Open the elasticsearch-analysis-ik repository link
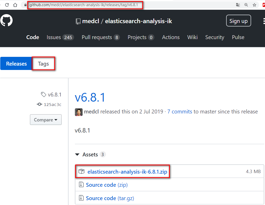Image resolution: width=265 pixels, height=205 pixels. (138, 21)
